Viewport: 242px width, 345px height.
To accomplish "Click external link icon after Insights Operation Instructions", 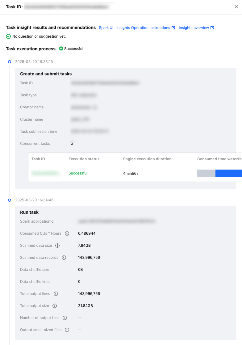I will [173, 28].
